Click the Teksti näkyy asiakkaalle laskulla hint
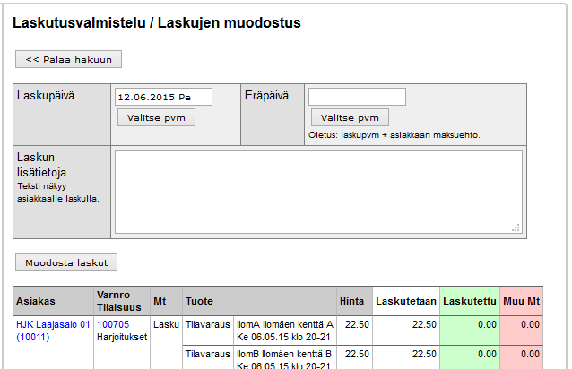 coord(58,193)
